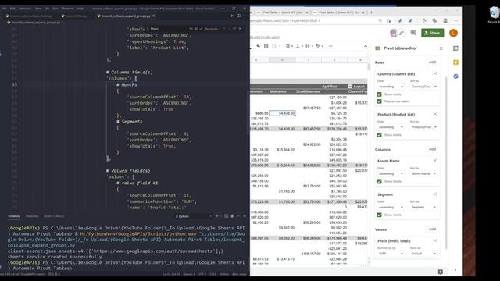
Task: Close the Pivot table editor panel
Action: pos(441,48)
